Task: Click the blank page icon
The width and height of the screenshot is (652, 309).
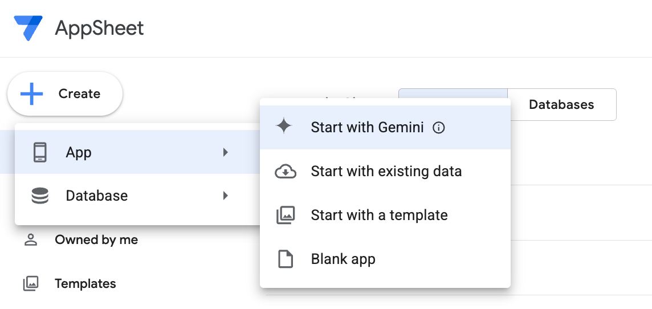Action: (x=285, y=259)
